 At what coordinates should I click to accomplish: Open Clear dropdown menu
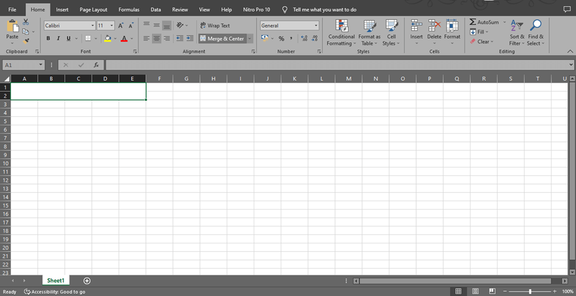click(482, 42)
